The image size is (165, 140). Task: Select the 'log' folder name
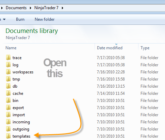tap(15, 65)
